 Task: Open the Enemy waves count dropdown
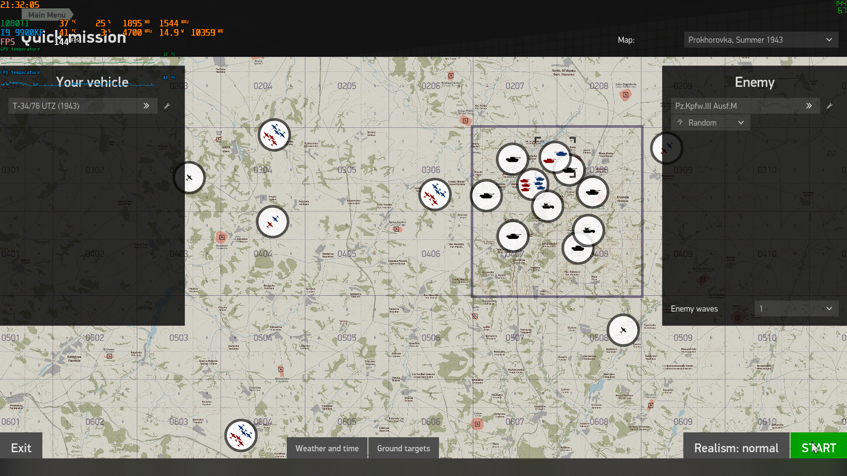(796, 309)
